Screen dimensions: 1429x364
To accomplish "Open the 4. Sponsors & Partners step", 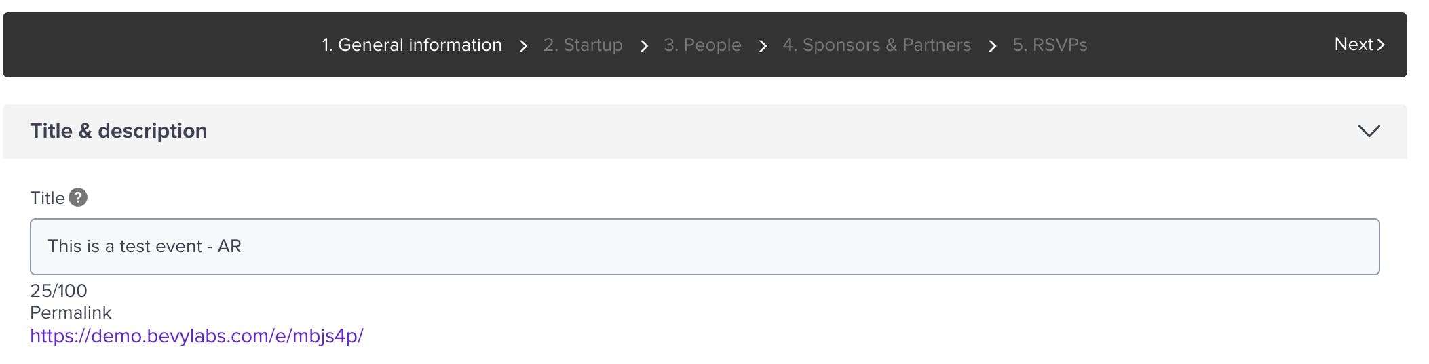I will [x=877, y=45].
